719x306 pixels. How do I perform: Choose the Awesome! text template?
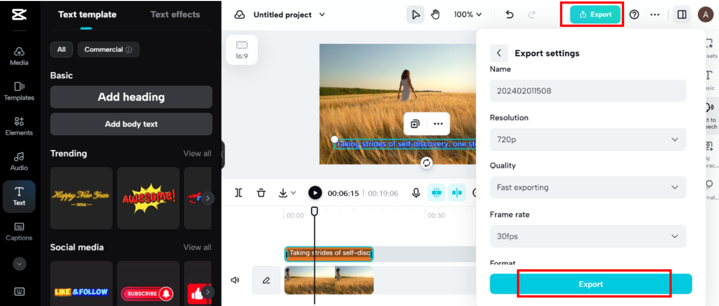[x=148, y=198]
